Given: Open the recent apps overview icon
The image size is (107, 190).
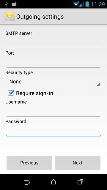Looking at the screenshot, I should (x=80, y=182).
